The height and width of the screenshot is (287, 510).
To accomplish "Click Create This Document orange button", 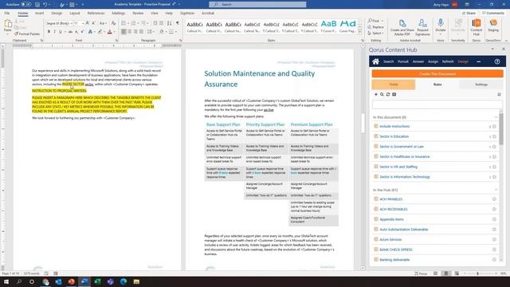I will point(437,73).
